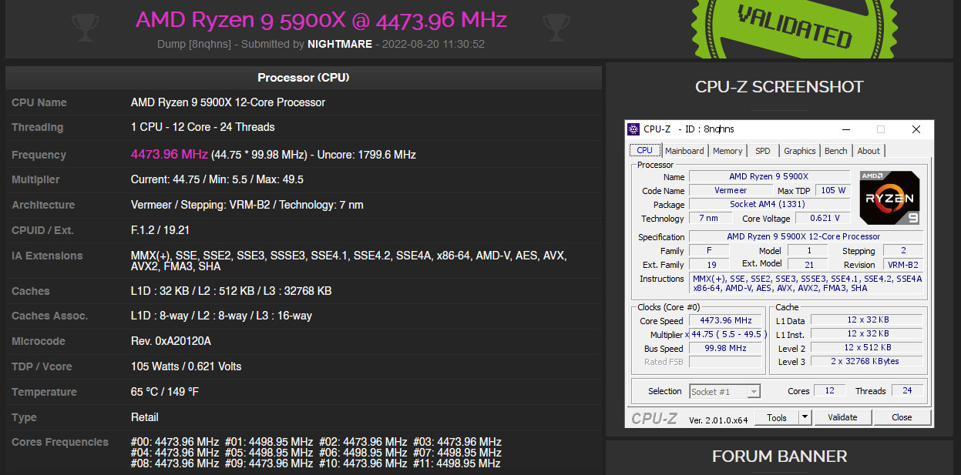This screenshot has width=961, height=475.
Task: Click the Microcode value Rev. 0xA20120A
Action: (171, 341)
